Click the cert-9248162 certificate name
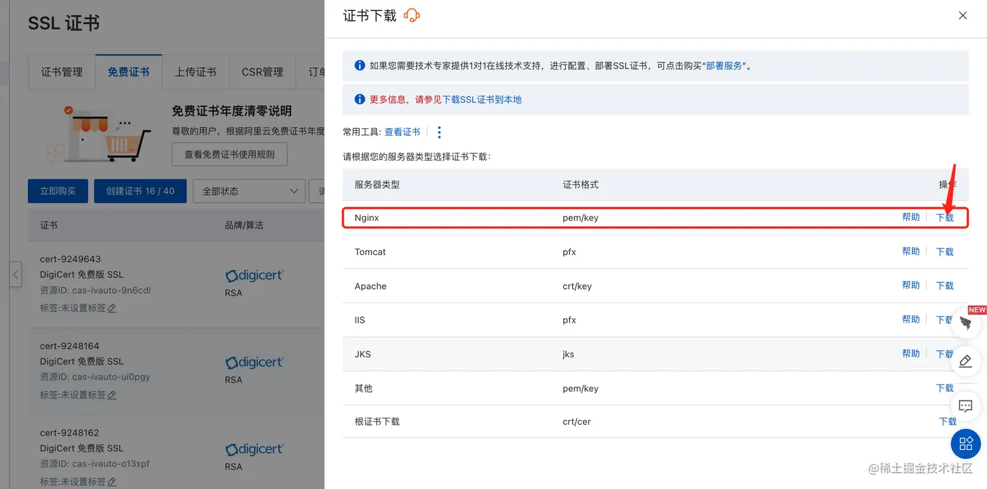 coord(70,432)
